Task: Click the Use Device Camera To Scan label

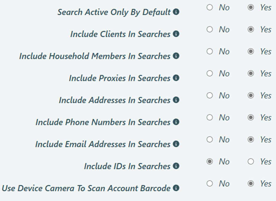Action: click(x=87, y=188)
